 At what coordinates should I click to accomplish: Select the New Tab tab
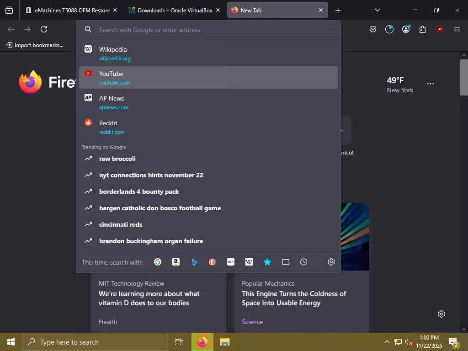[x=277, y=10]
